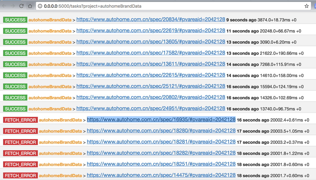The height and width of the screenshot is (180, 316).
Task: Click timing value 20001.7+0.60ms +0
Action: 290,176
